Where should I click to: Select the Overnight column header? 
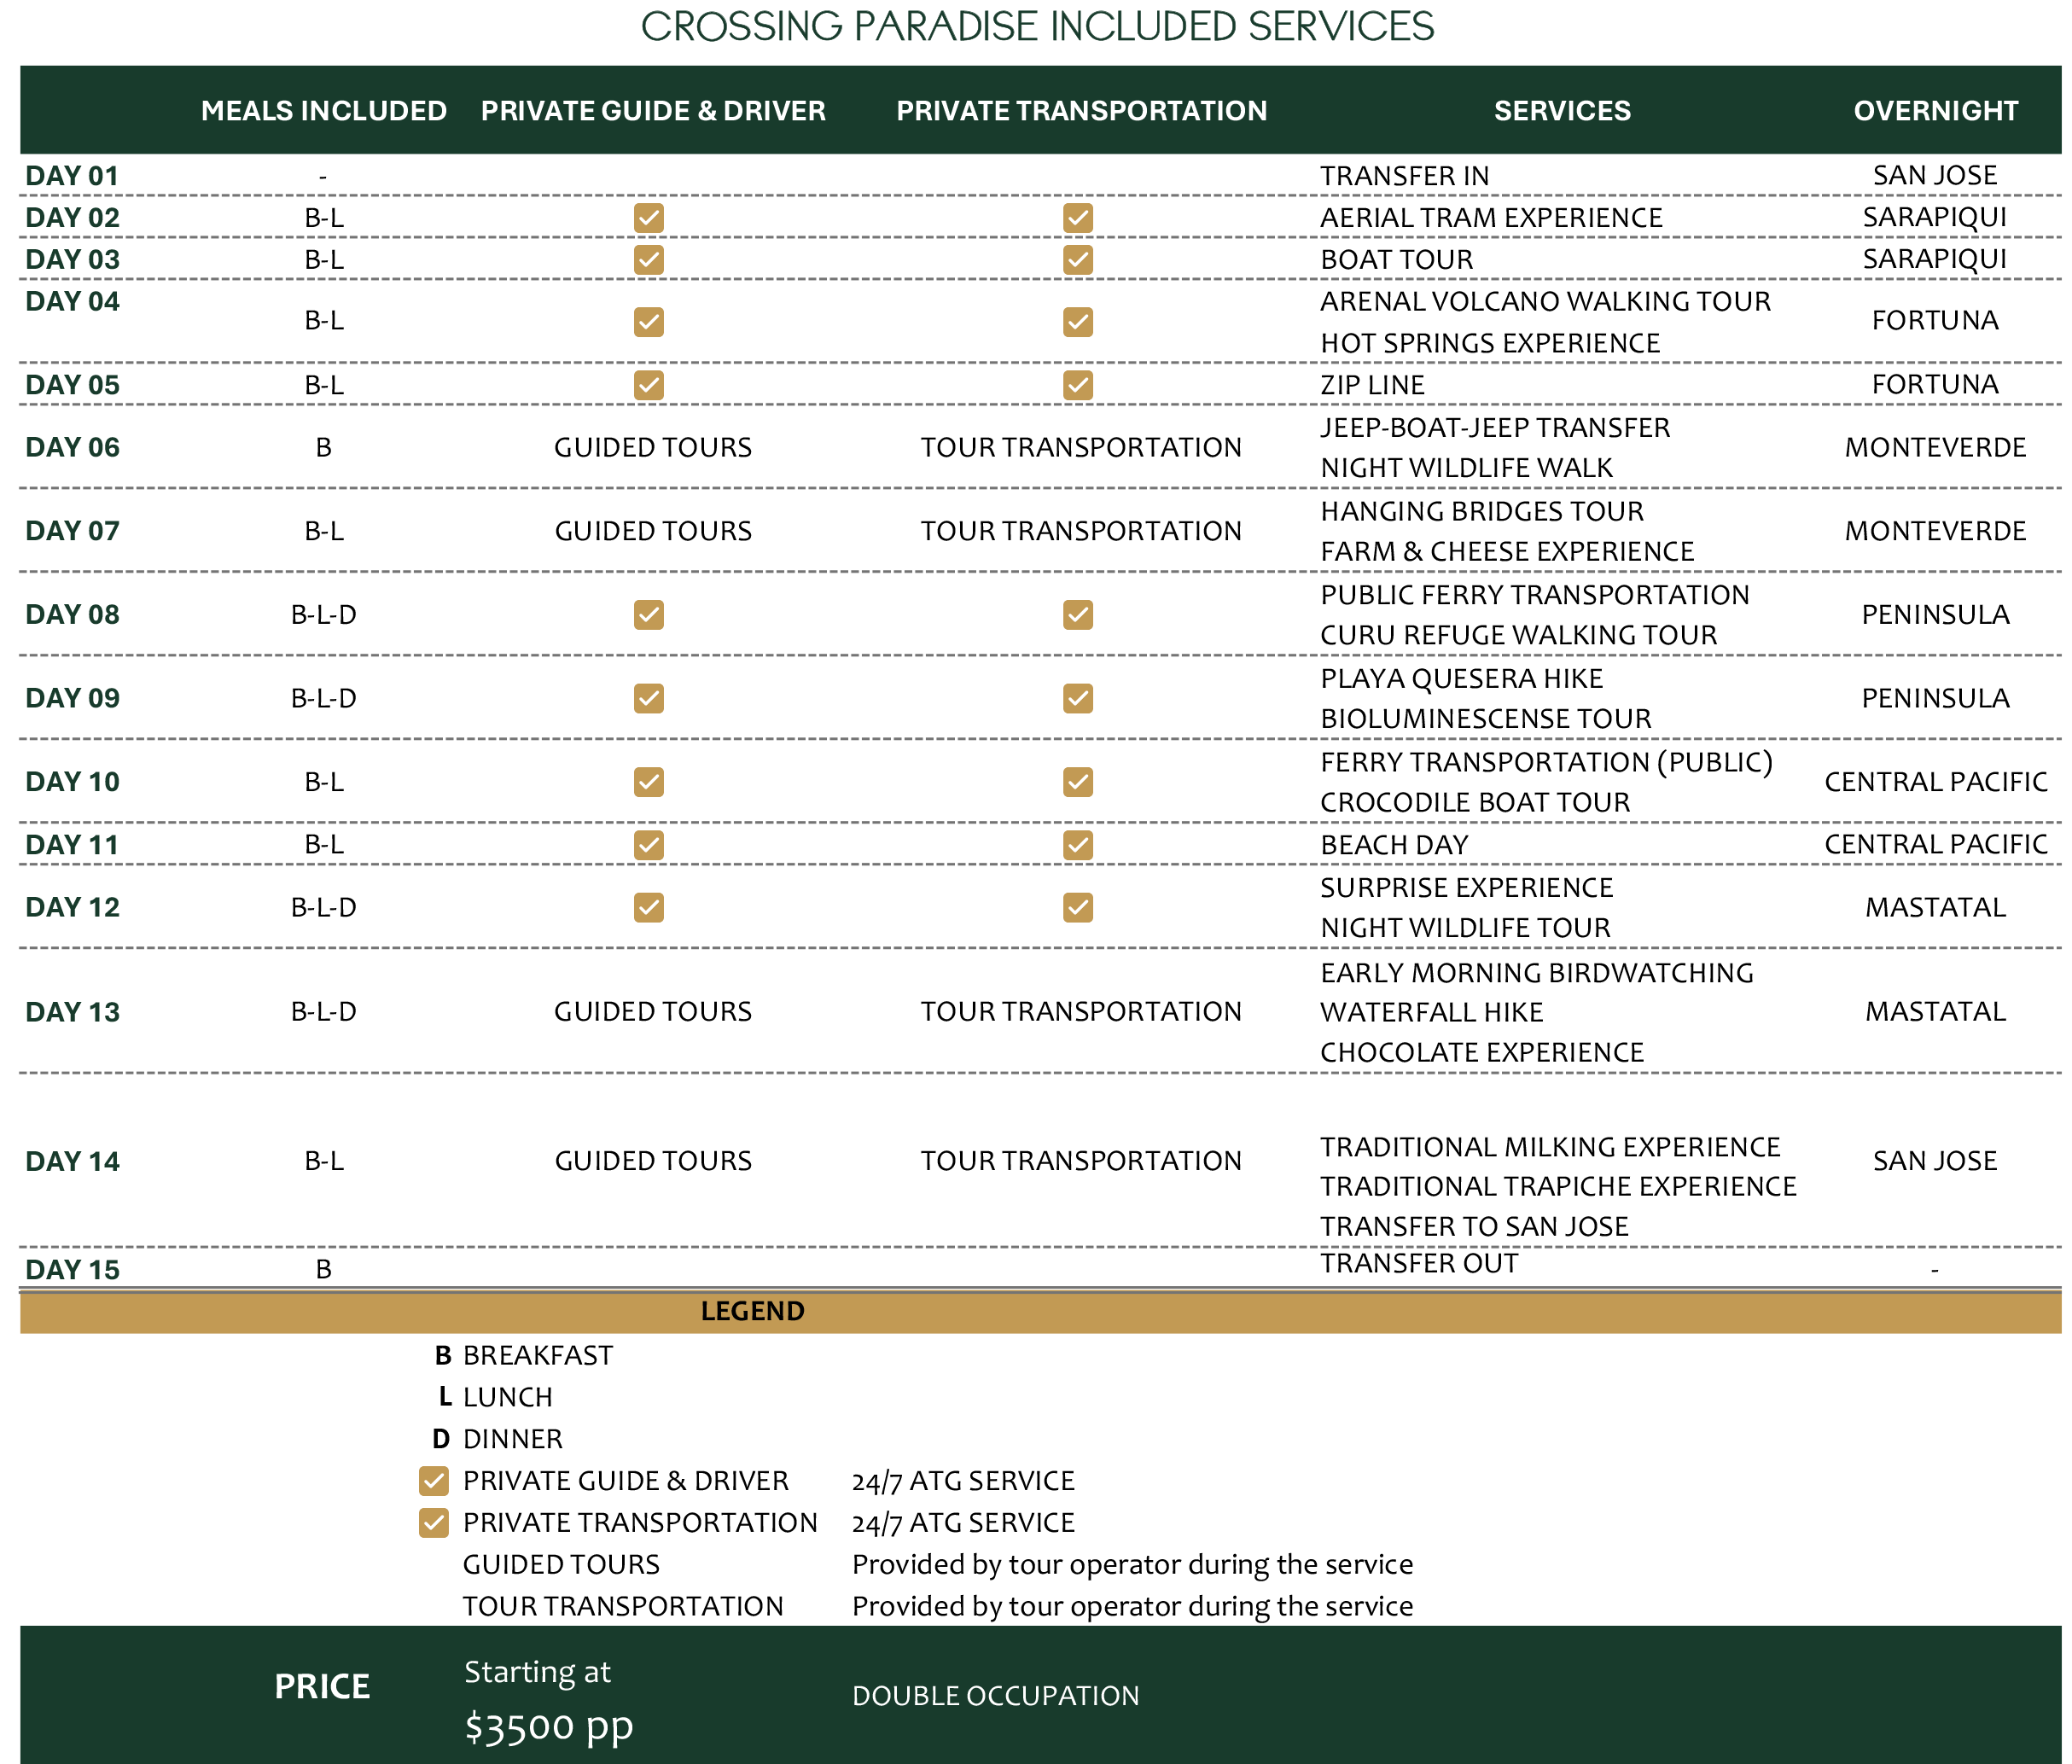pyautogui.click(x=1936, y=111)
